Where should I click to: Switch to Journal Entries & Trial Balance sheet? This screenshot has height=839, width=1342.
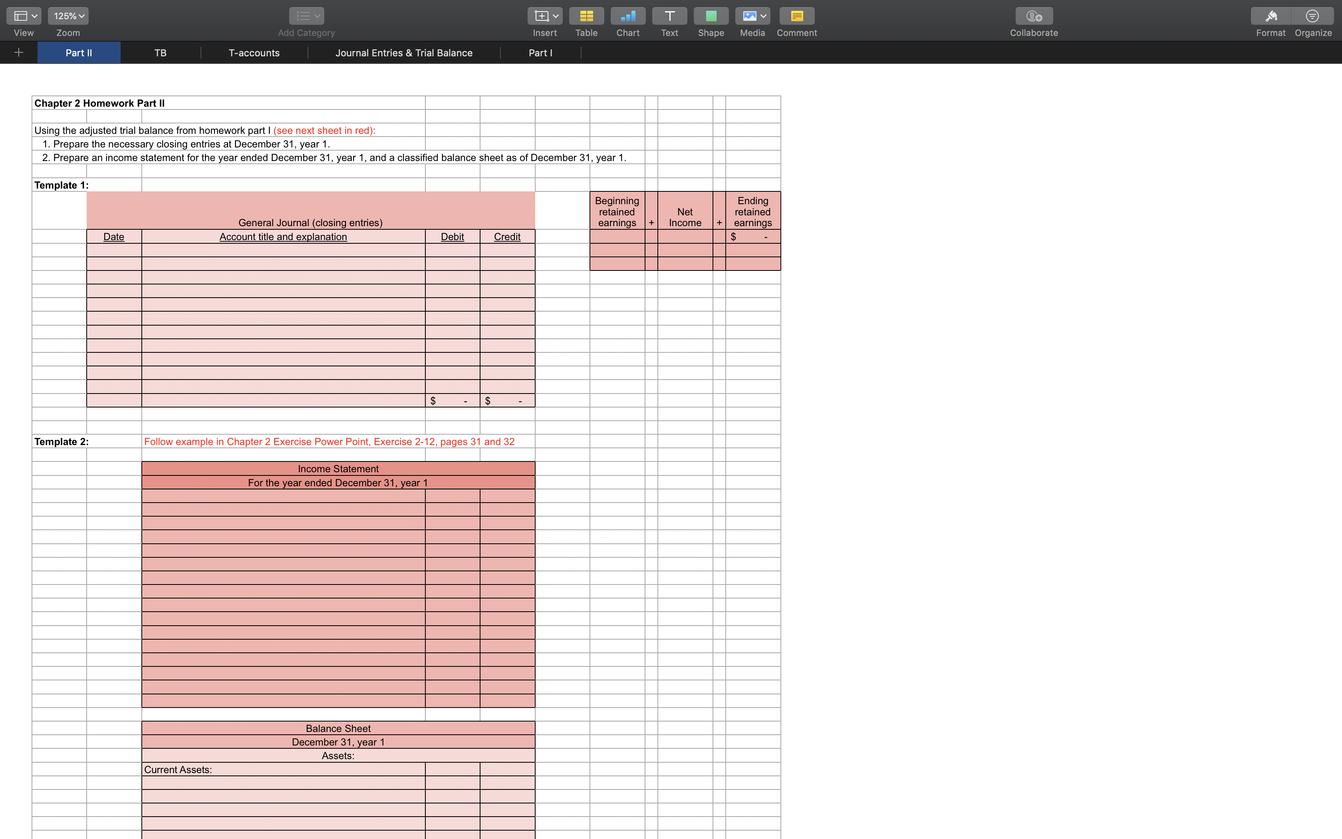pyautogui.click(x=404, y=52)
